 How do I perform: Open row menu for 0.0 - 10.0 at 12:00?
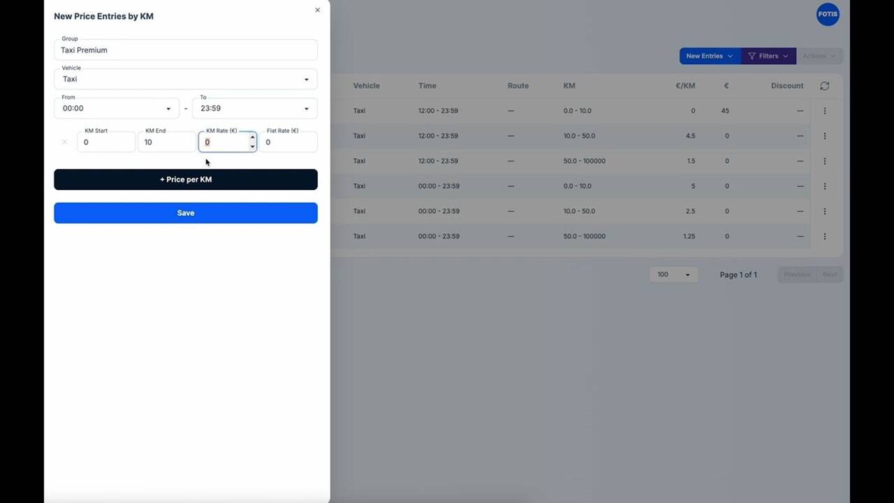pos(824,110)
